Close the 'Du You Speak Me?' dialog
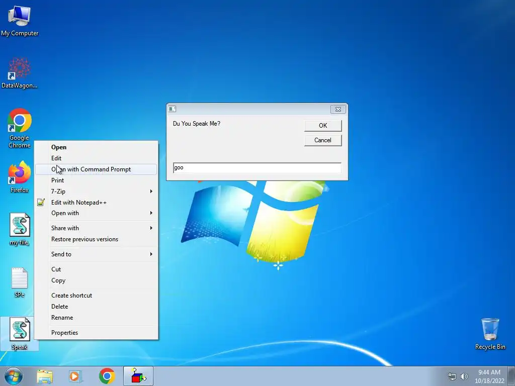Viewport: 515px width, 386px height. (338, 109)
